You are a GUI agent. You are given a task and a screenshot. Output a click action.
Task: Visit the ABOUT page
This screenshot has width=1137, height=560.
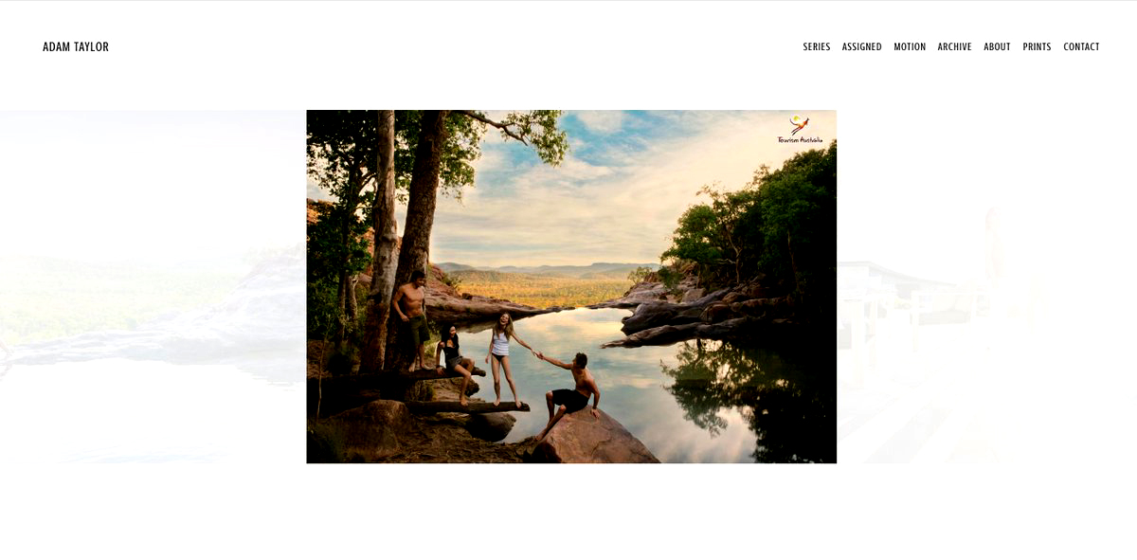point(997,46)
